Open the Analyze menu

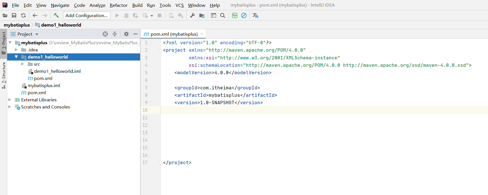coord(97,5)
